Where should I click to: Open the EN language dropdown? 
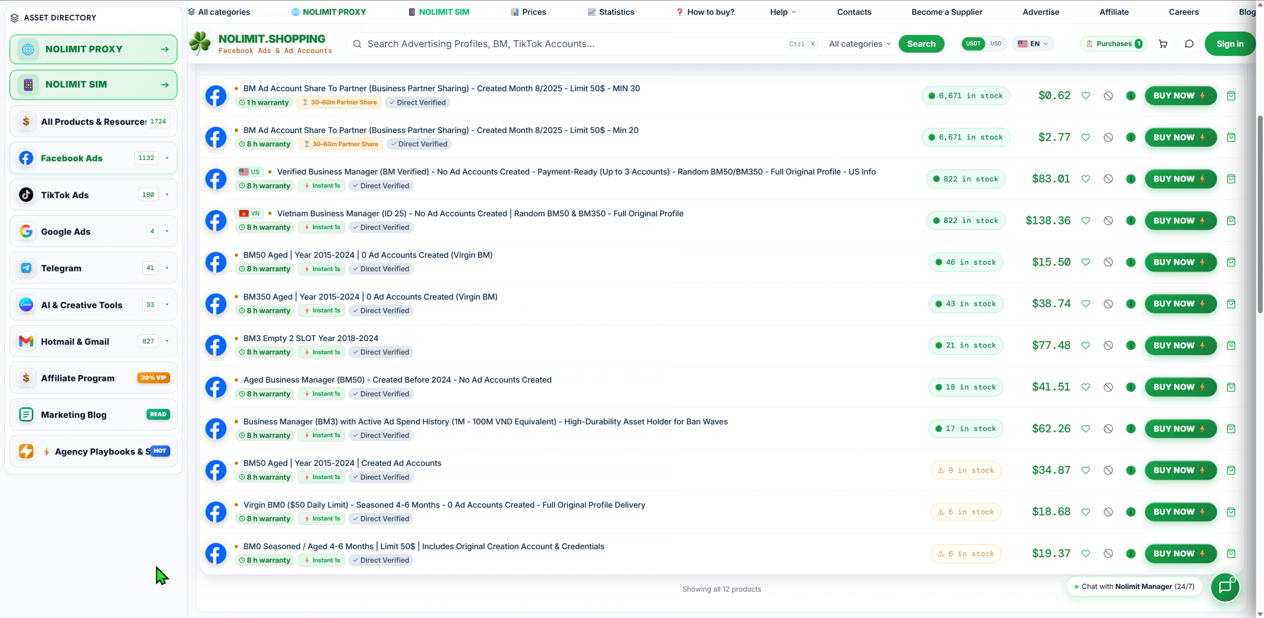1032,44
